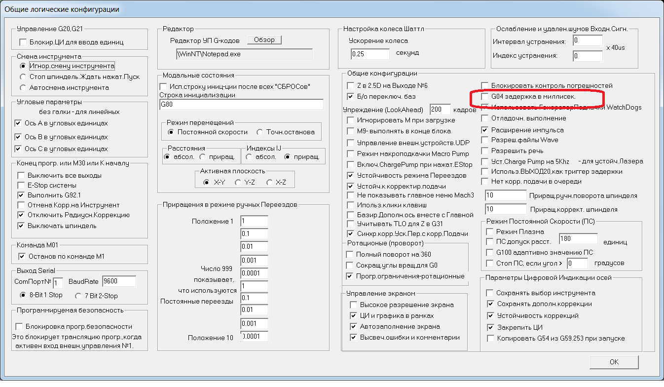The height and width of the screenshot is (387, 664).
Task: Uncheck Автозаполнение экрана
Action: click(353, 326)
